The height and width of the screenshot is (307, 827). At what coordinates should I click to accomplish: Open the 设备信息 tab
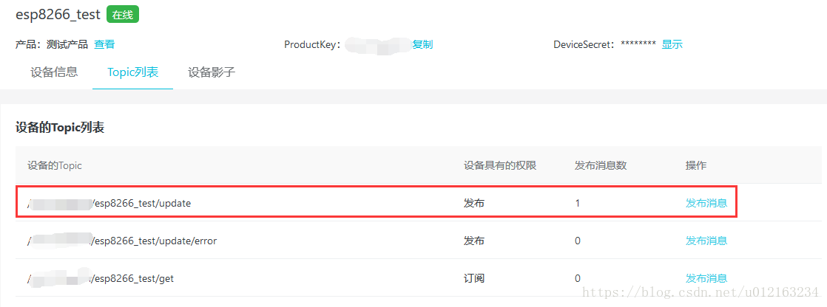pos(54,72)
